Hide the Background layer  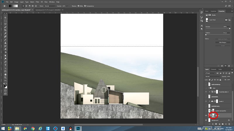(x=206, y=120)
